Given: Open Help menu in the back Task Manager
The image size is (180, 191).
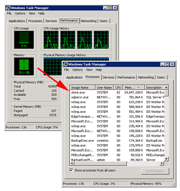Looking at the screenshot, I should click(x=41, y=13).
